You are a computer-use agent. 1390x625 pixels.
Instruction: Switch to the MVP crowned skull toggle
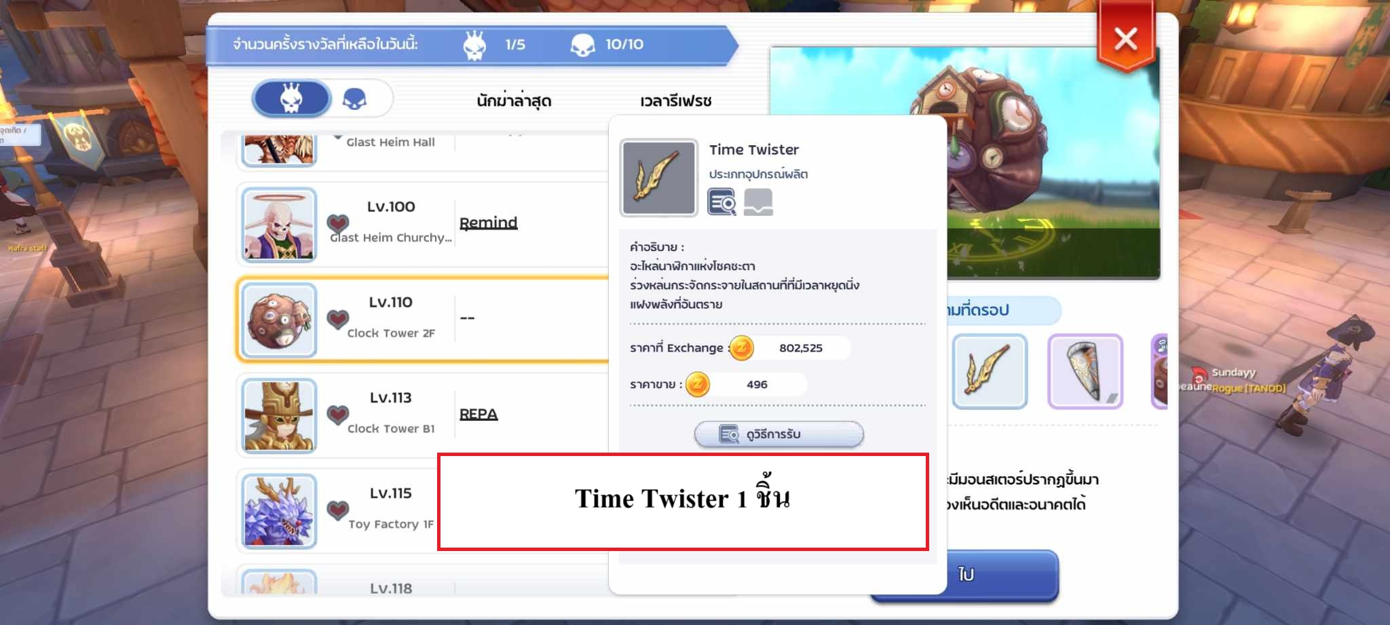point(292,99)
